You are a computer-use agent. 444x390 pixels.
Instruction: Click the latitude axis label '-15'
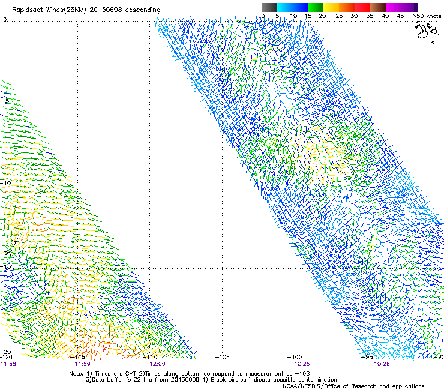pos(5,266)
